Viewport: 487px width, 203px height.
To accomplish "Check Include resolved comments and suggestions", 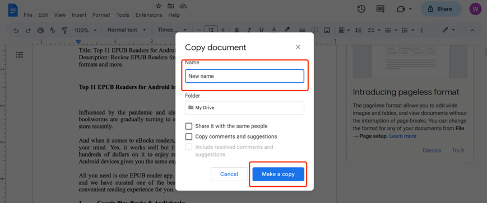I will click(188, 147).
